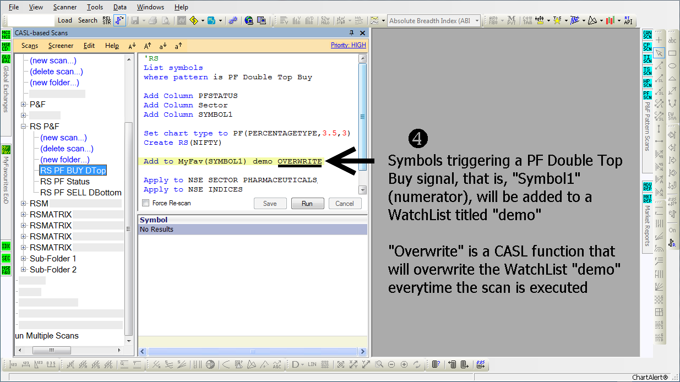Open the Tools menu

point(95,7)
